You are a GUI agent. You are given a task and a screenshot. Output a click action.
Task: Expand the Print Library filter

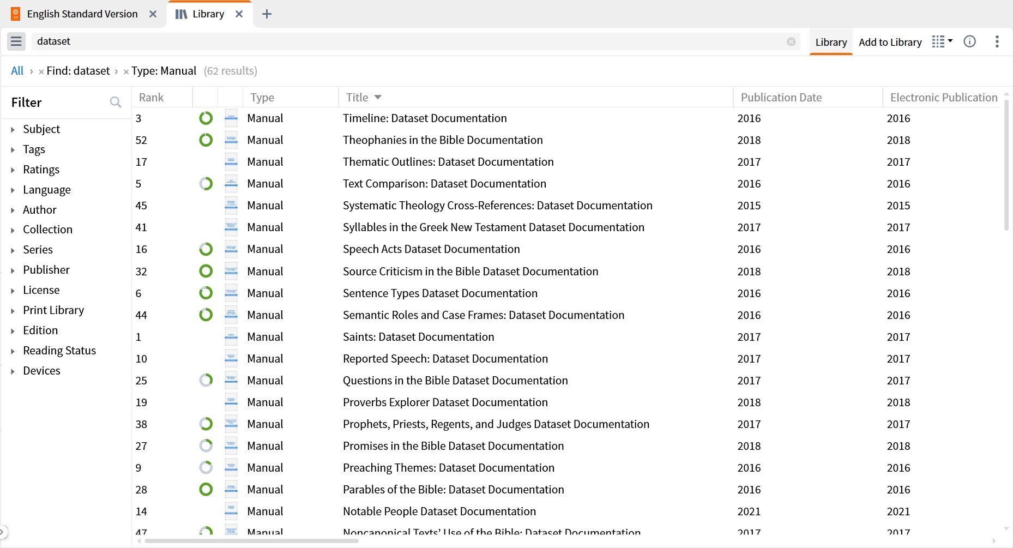[x=13, y=311]
